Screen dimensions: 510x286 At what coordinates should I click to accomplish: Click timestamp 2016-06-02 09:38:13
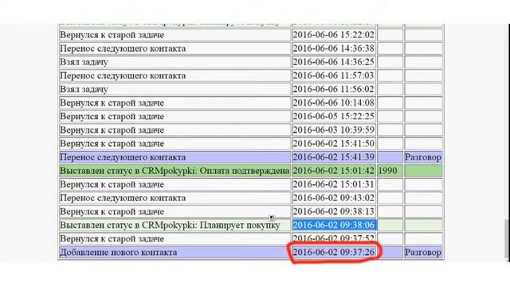[333, 212]
